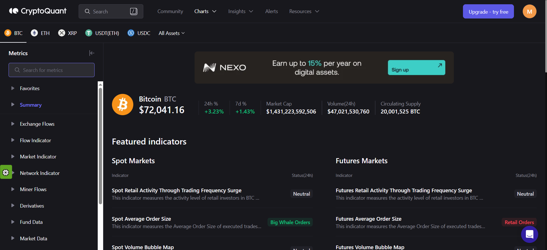Click the sidebar scrollbar thumb

click(x=100, y=146)
